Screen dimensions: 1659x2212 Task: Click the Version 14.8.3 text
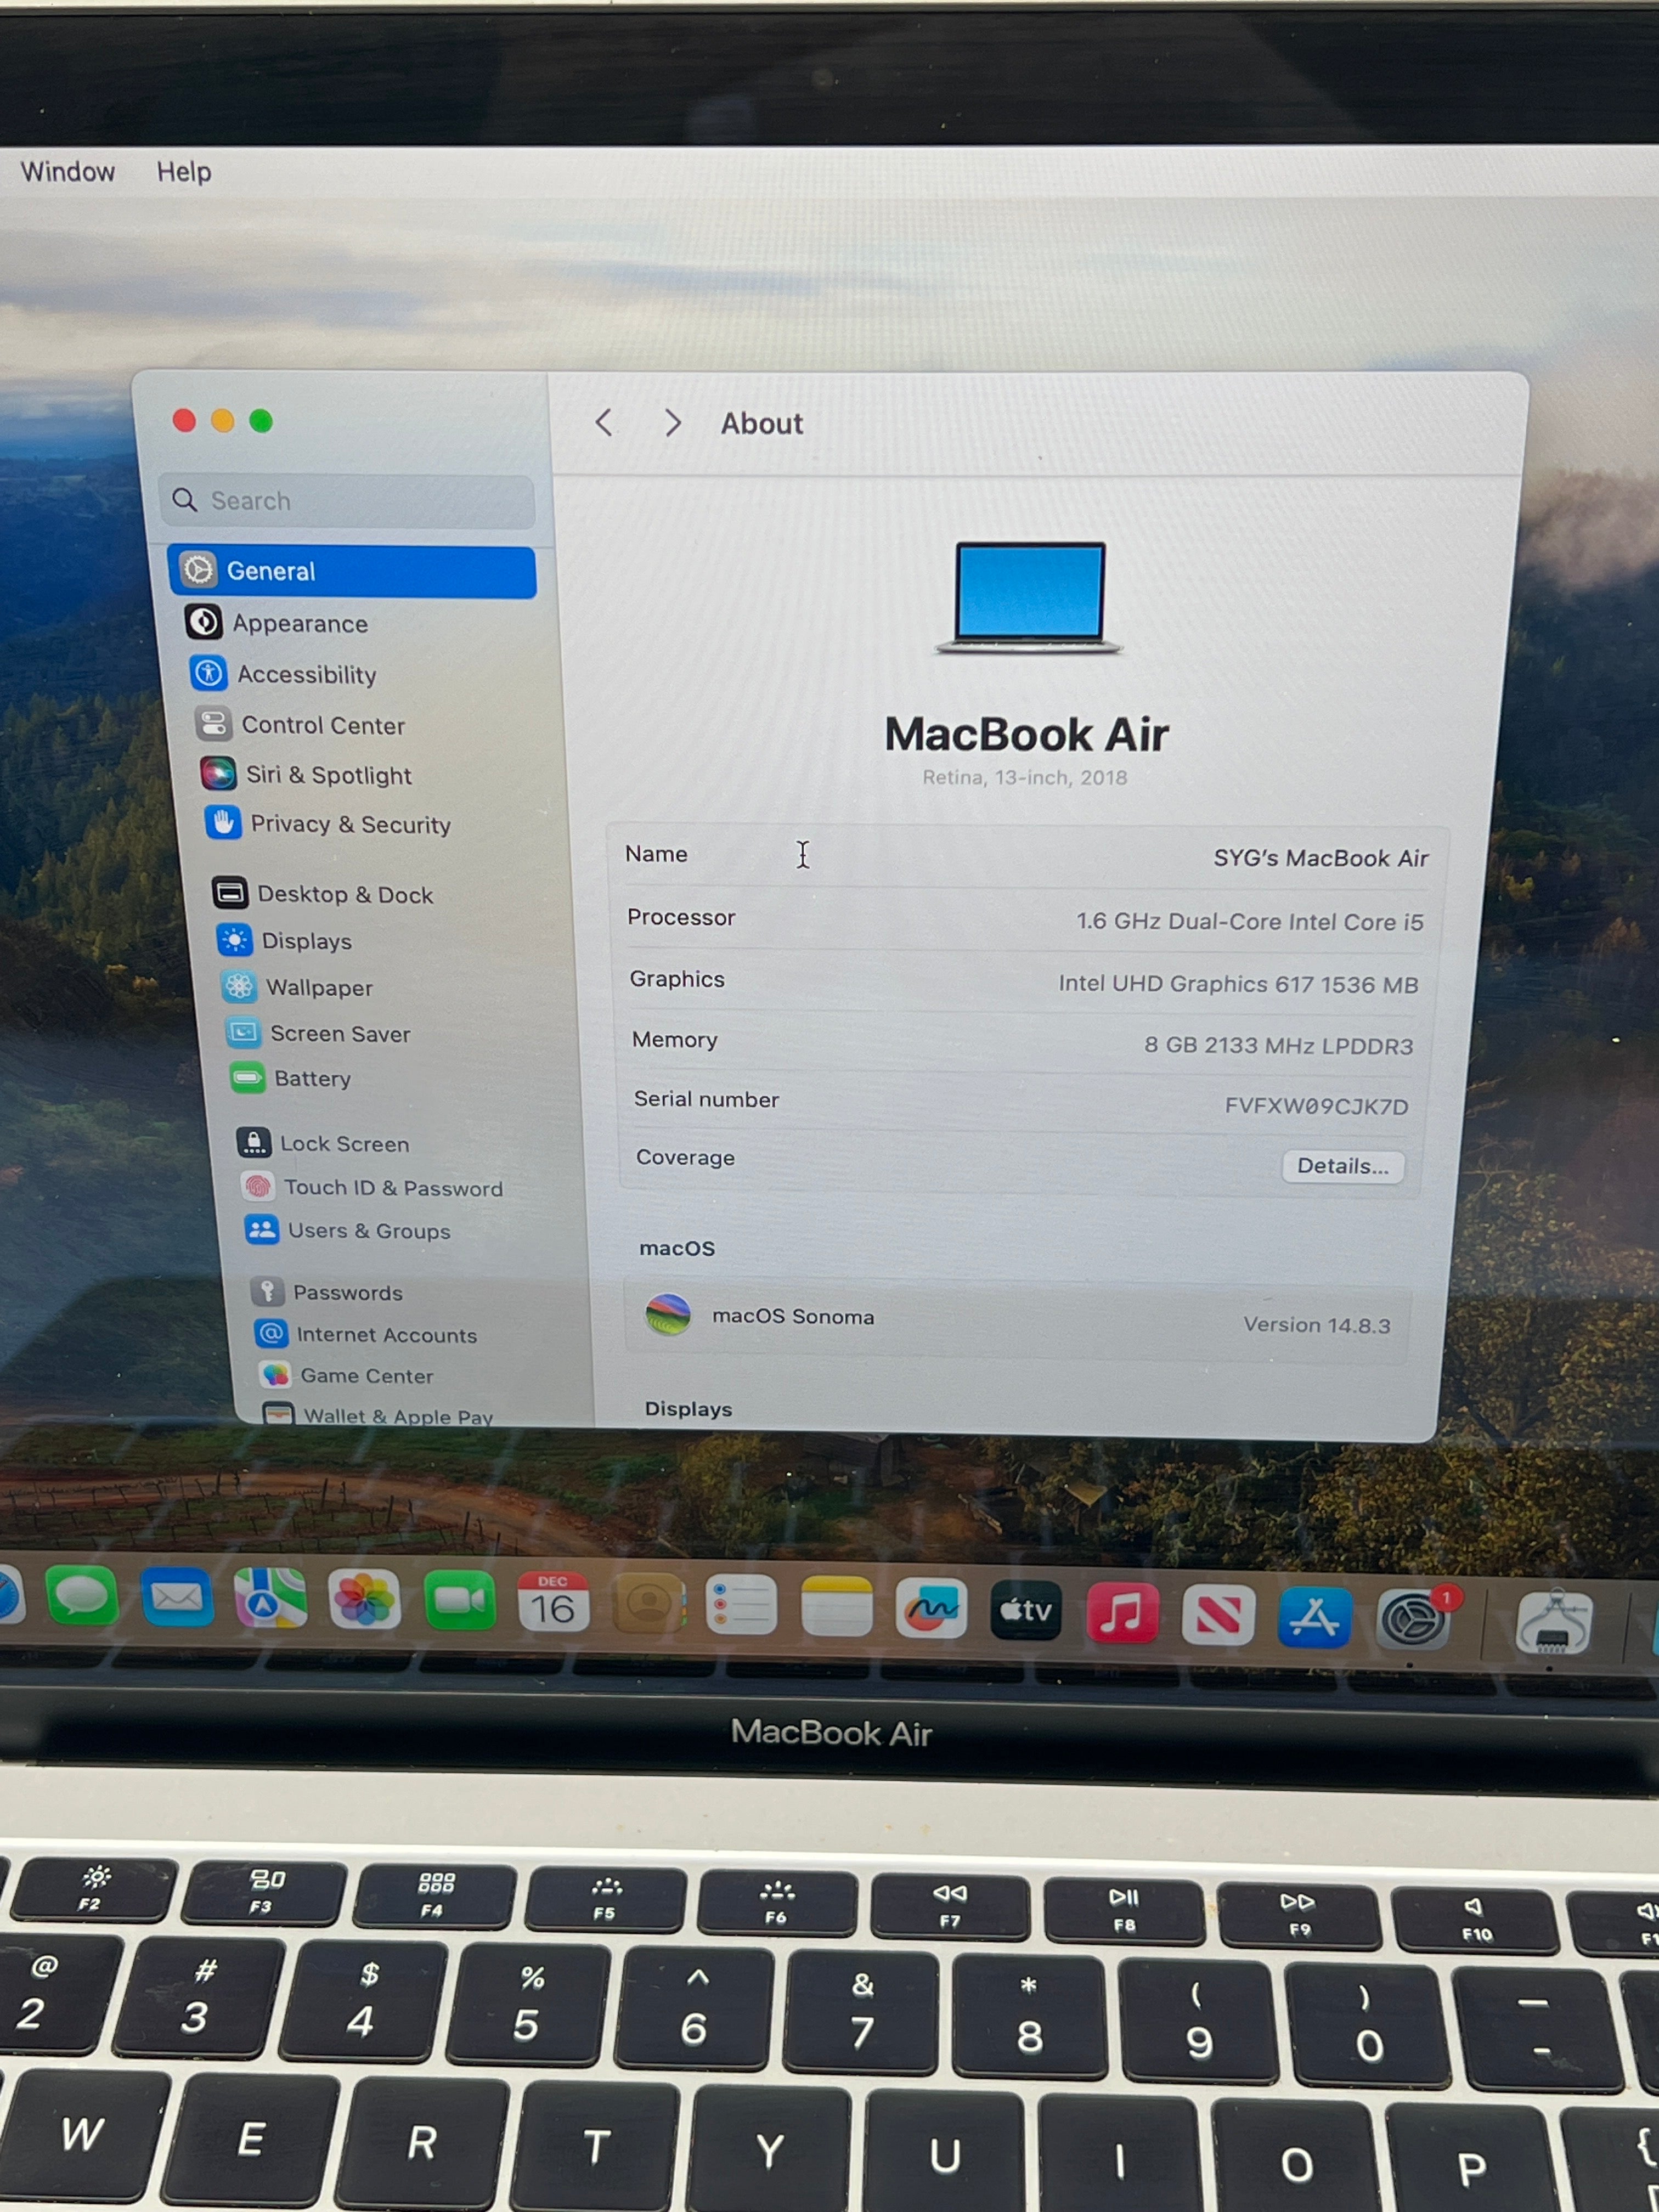click(1316, 1325)
